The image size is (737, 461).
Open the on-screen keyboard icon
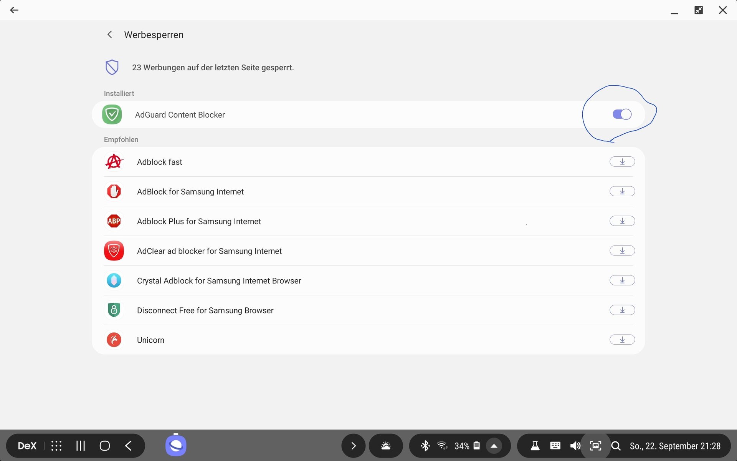555,446
